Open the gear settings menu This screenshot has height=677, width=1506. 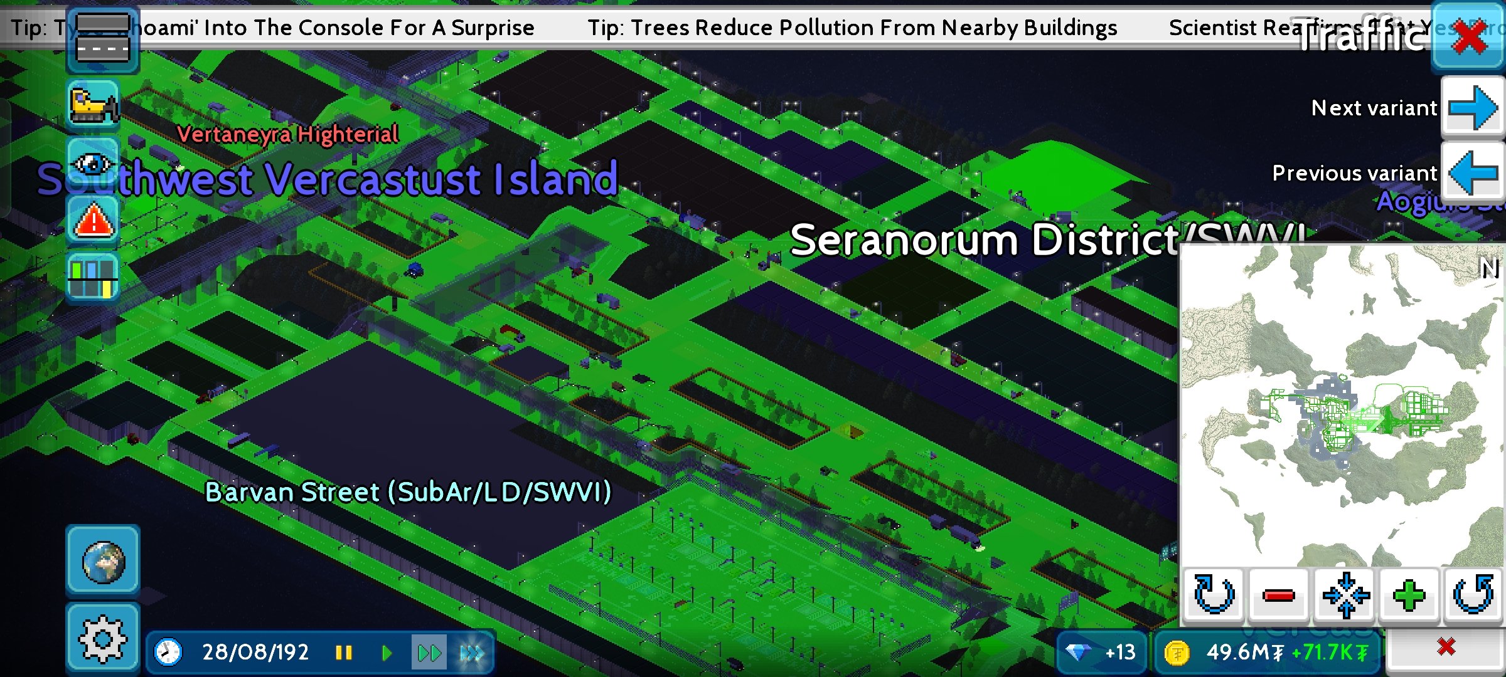pos(103,638)
